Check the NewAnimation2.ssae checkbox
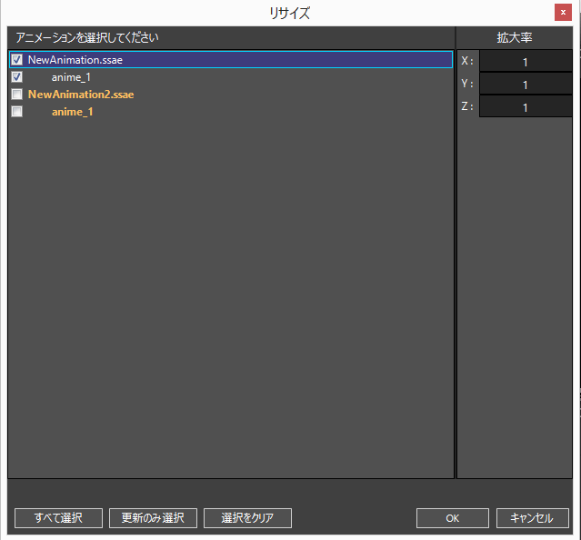This screenshot has width=581, height=540. point(16,94)
